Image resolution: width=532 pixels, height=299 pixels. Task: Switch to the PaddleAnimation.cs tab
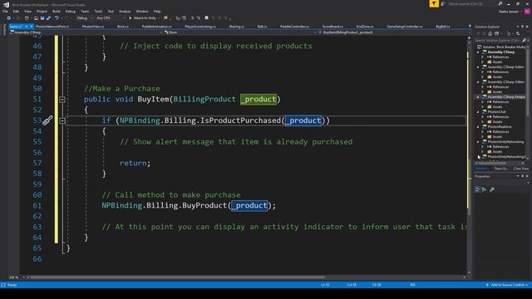tap(157, 27)
